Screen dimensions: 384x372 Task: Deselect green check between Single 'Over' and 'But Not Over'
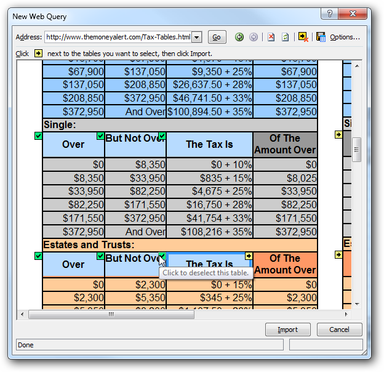coord(100,135)
